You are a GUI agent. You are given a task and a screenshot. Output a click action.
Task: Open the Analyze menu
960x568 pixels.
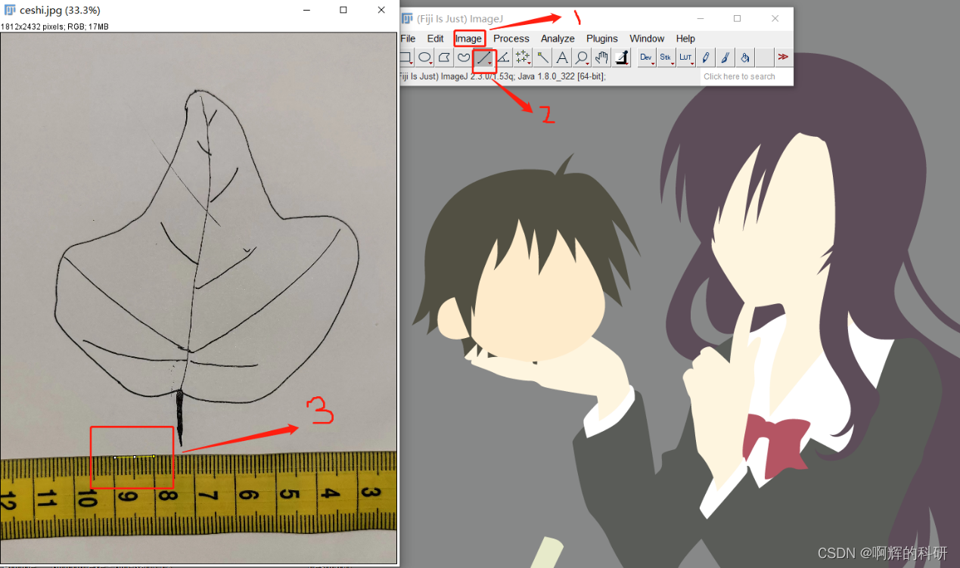558,39
